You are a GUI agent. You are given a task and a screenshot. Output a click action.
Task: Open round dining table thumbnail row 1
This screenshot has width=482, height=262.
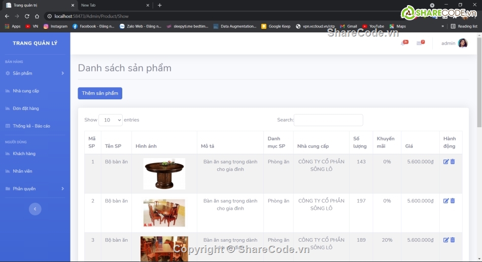tap(164, 173)
